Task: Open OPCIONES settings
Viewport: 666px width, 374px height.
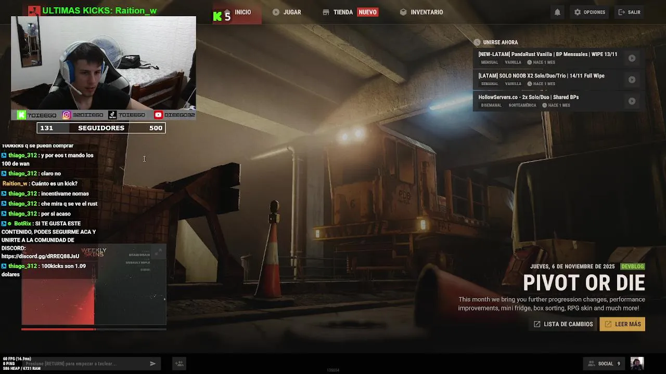Action: 590,12
